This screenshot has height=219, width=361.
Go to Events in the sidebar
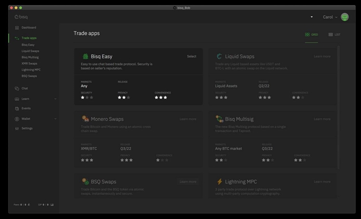click(x=26, y=108)
